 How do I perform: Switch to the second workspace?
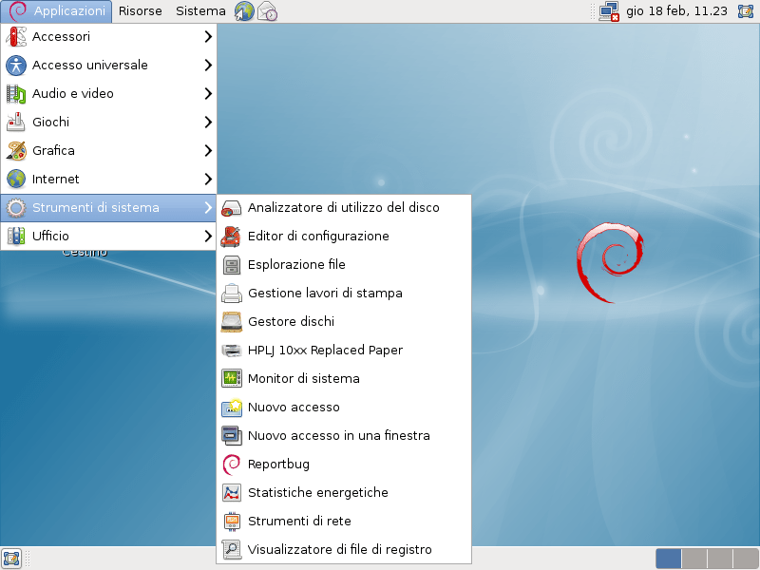coord(693,559)
